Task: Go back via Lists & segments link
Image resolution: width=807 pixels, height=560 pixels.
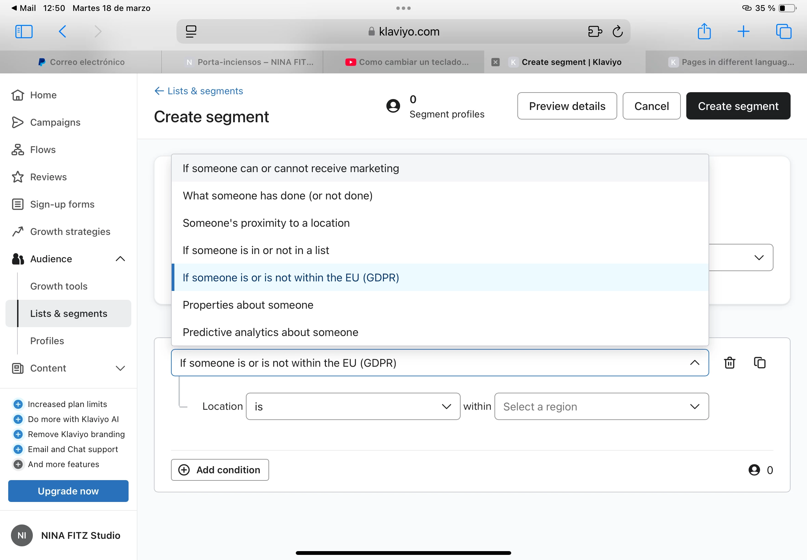Action: click(199, 91)
